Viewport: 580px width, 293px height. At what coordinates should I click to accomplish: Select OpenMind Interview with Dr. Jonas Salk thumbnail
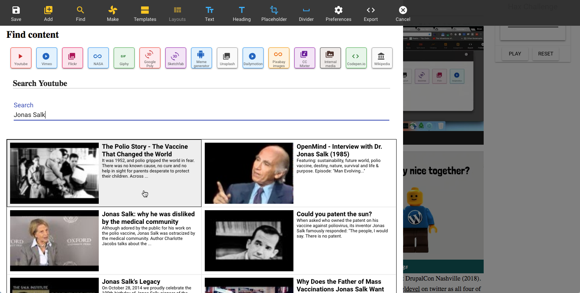[x=249, y=173]
